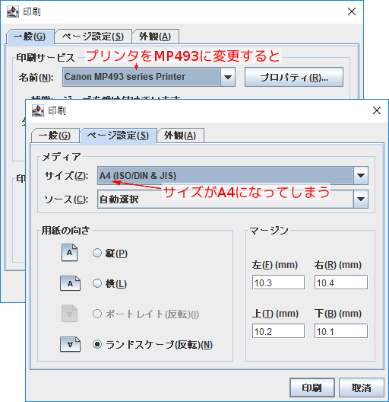Click the 取消 cancel button
This screenshot has width=389, height=402.
[x=362, y=388]
